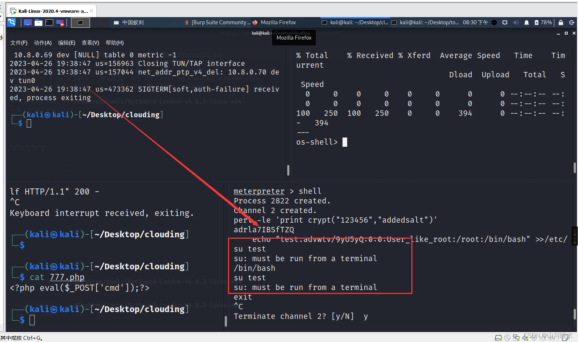Open notifications bell icon
The width and height of the screenshot is (578, 342).
click(x=527, y=22)
